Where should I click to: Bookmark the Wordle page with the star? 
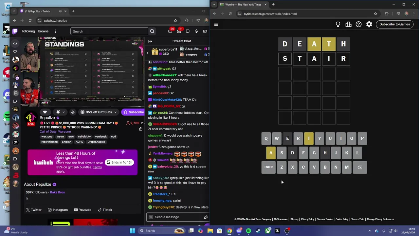[x=375, y=14]
